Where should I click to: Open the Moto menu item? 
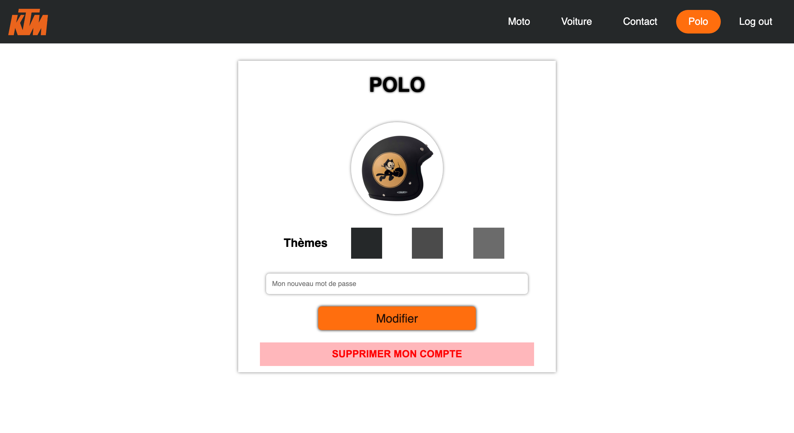(519, 21)
